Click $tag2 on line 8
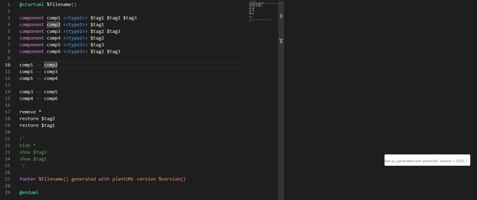 [97, 52]
